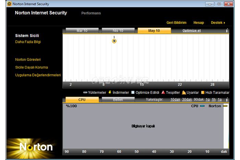Viewport: 240px width, 160px height.
Task: Click the Yüklemeler legend icon
Action: tap(85, 92)
